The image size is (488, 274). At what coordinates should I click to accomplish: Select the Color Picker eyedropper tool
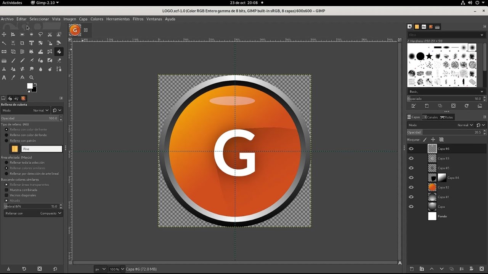click(x=13, y=78)
